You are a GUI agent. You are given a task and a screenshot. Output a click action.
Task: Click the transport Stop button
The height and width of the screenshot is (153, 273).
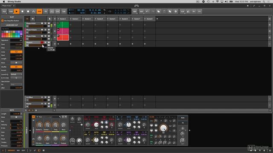click(22, 11)
